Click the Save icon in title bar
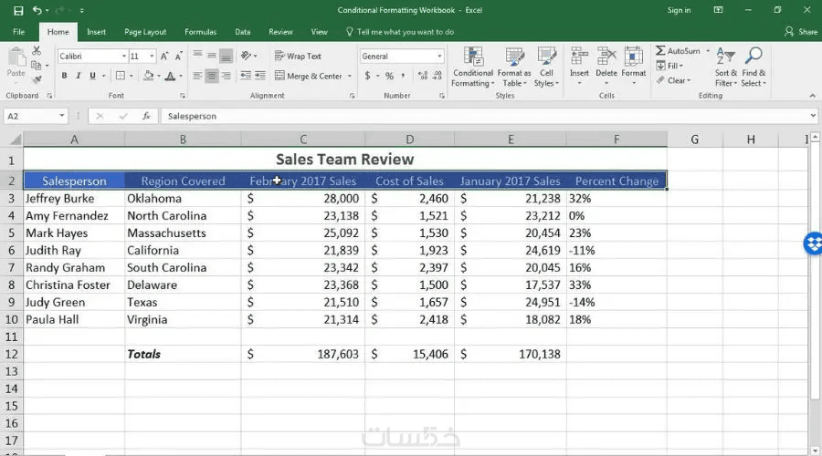 click(x=18, y=10)
